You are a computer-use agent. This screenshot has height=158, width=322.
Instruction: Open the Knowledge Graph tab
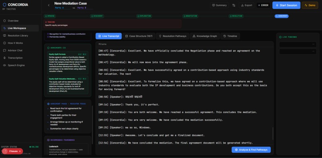click(205, 36)
